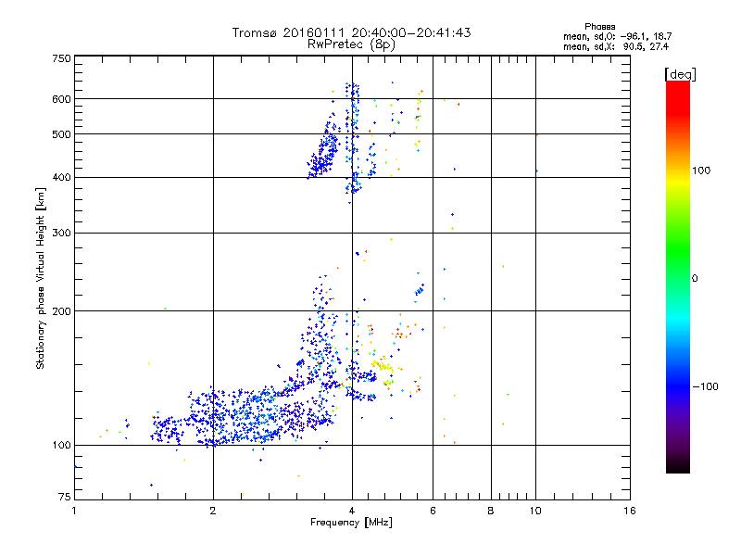This screenshot has width=741, height=556.
Task: Click the "Phases" heading text
Action: click(x=599, y=27)
